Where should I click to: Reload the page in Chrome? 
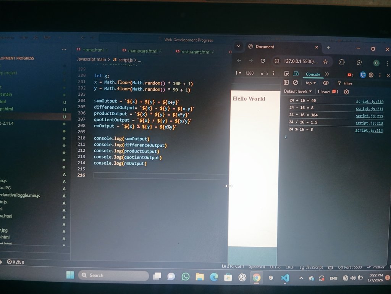[x=263, y=61]
